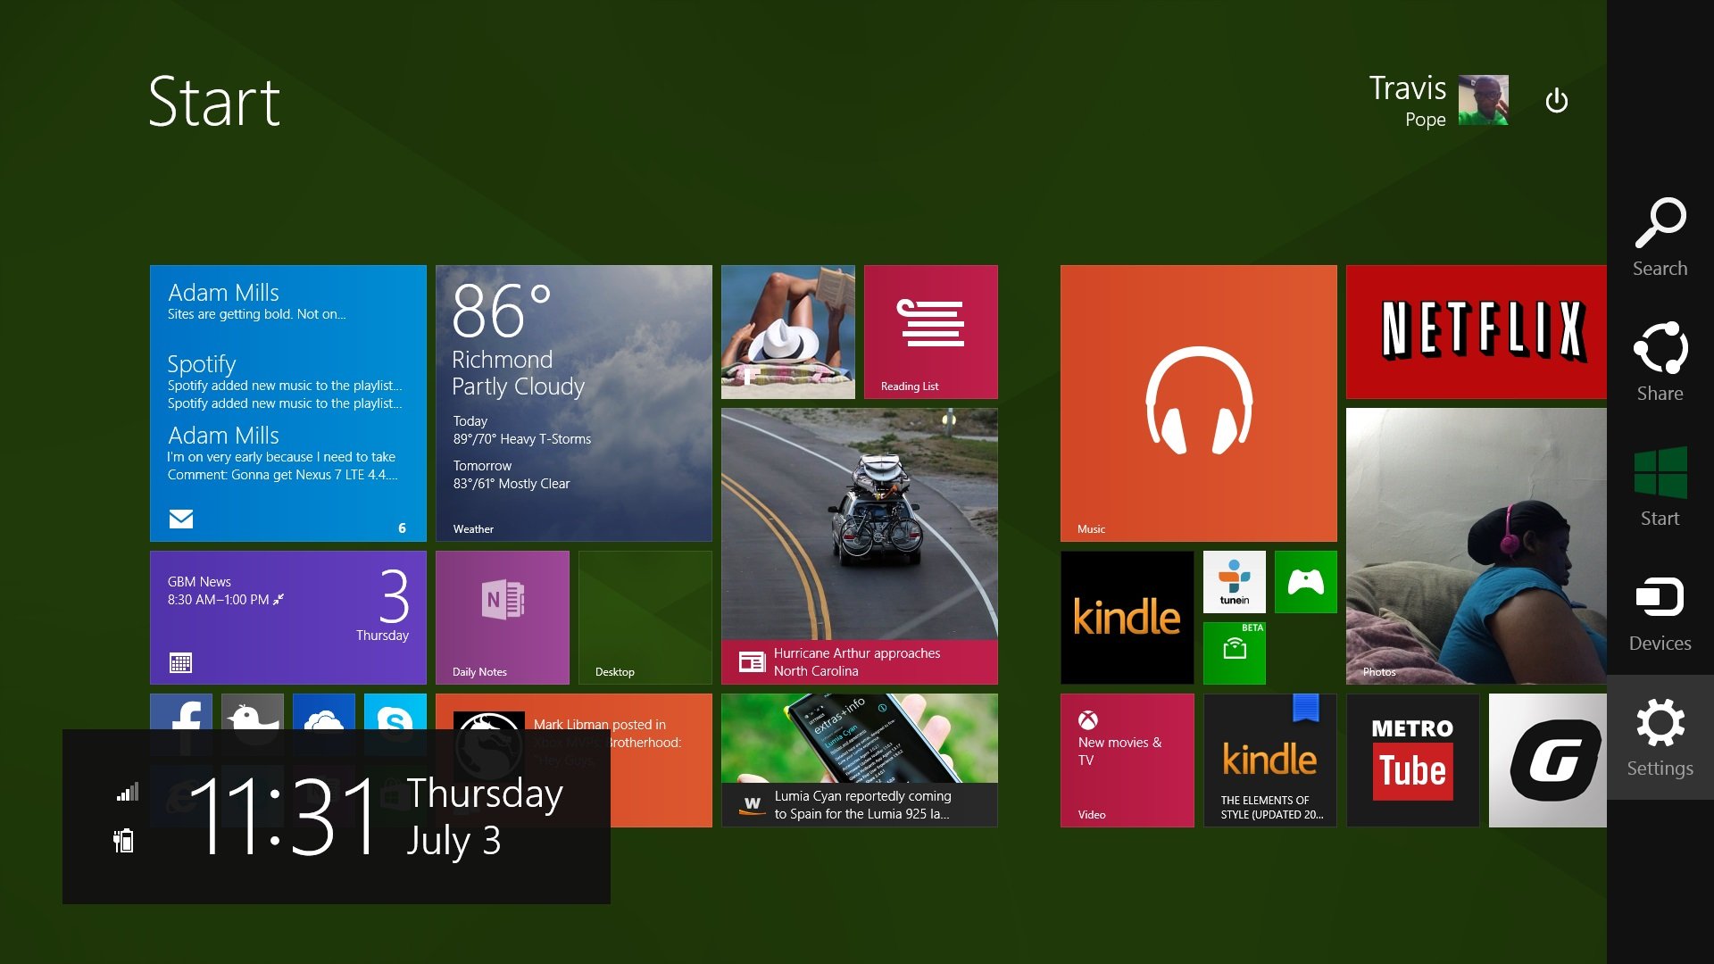This screenshot has width=1714, height=964.
Task: Open the Search charm
Action: point(1660,237)
